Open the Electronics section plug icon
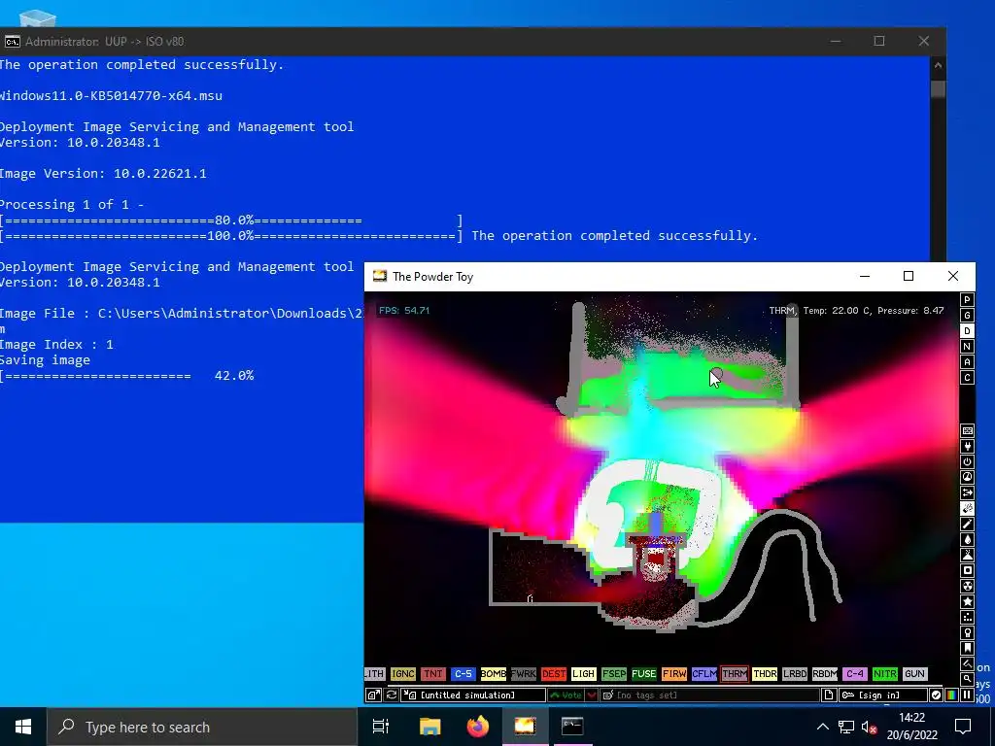This screenshot has width=995, height=746. [x=967, y=446]
